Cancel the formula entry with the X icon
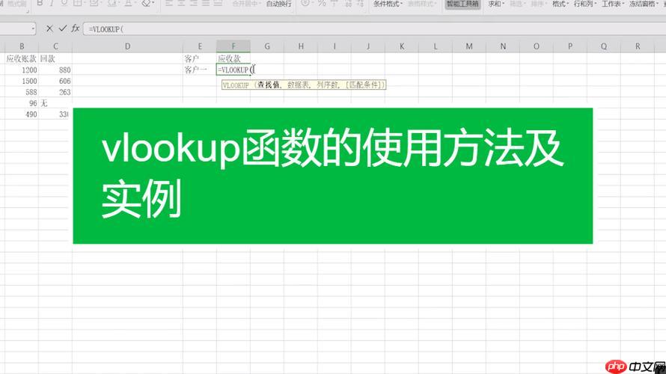 click(49, 28)
